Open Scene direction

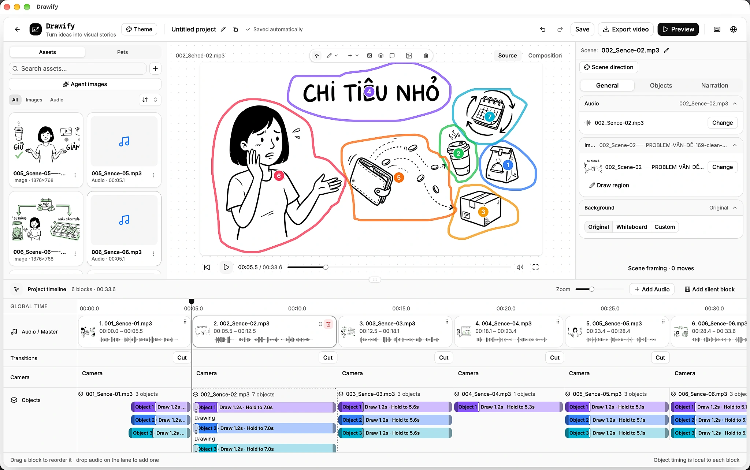[x=609, y=67]
